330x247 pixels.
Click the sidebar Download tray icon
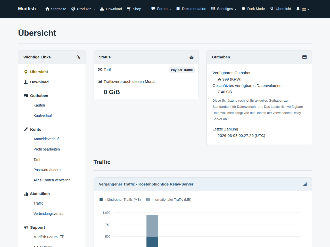coord(26,82)
